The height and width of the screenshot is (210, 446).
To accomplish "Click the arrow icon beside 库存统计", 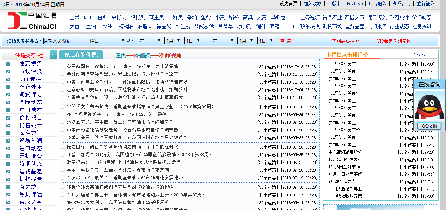I will 8,133.
